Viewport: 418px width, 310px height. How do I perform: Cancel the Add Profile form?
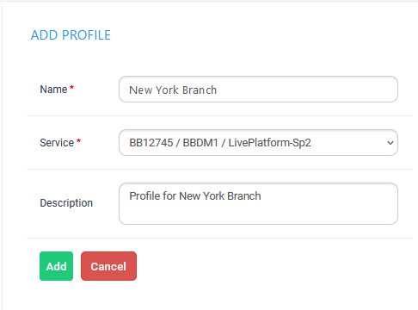click(108, 266)
